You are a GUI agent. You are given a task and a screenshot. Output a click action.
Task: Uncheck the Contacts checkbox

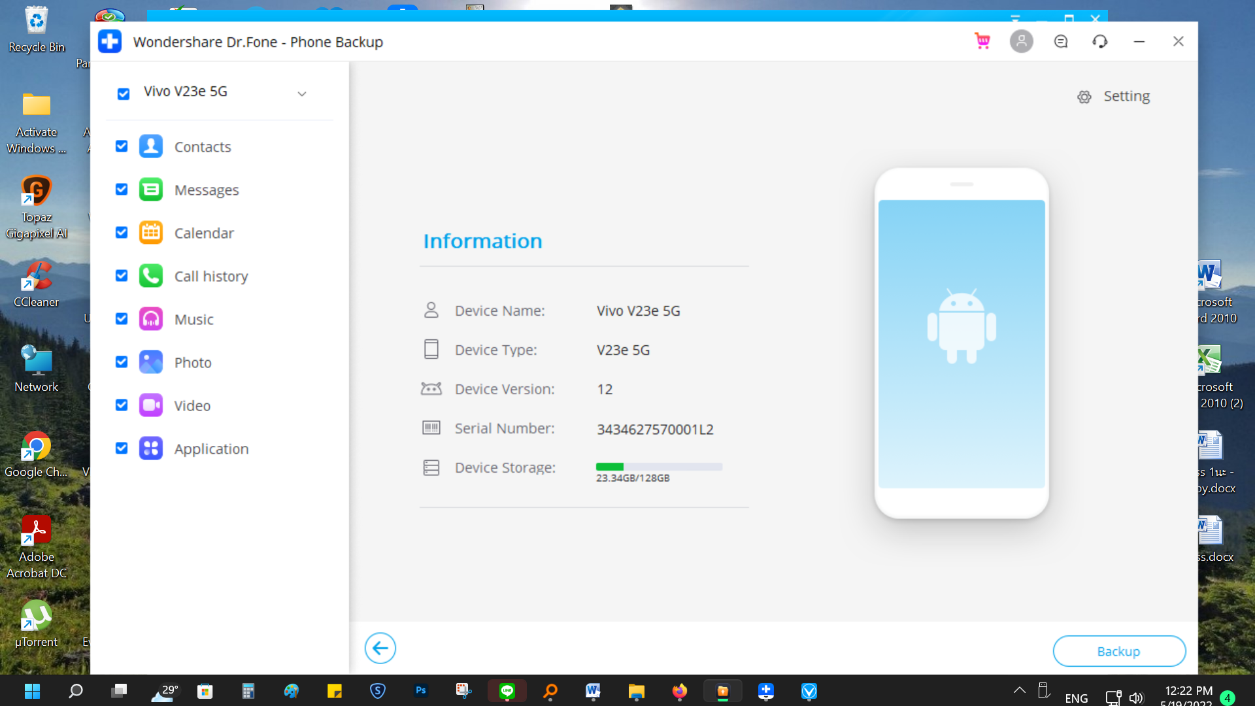pyautogui.click(x=122, y=146)
